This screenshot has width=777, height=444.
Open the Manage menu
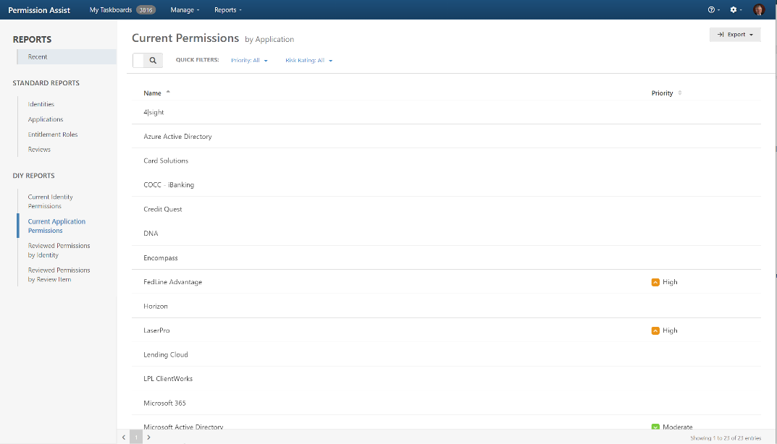pos(185,10)
